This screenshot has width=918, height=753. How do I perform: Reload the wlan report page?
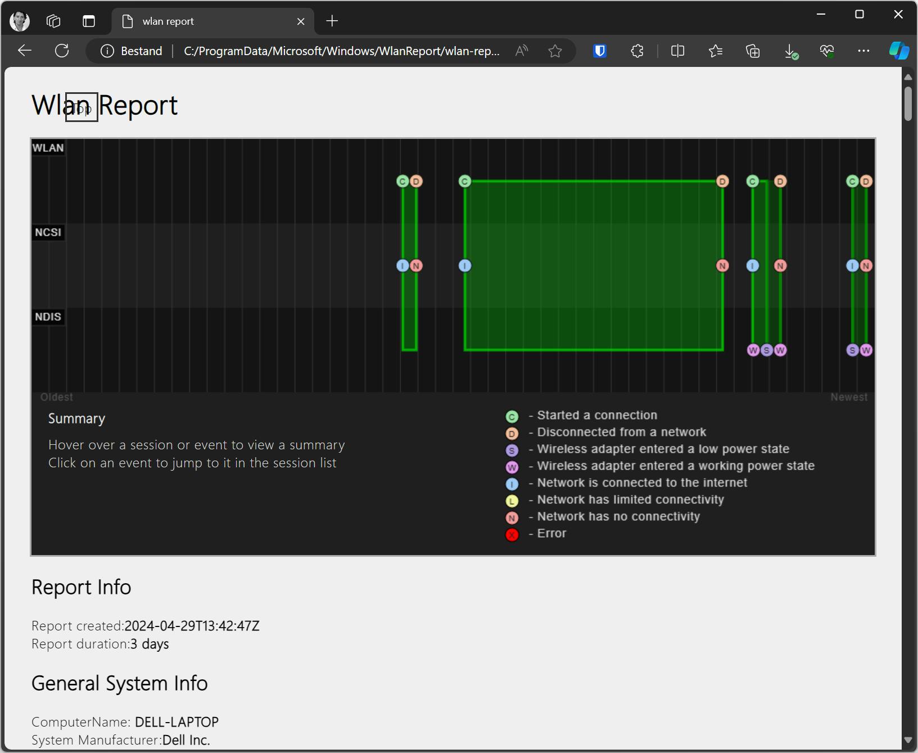point(62,51)
